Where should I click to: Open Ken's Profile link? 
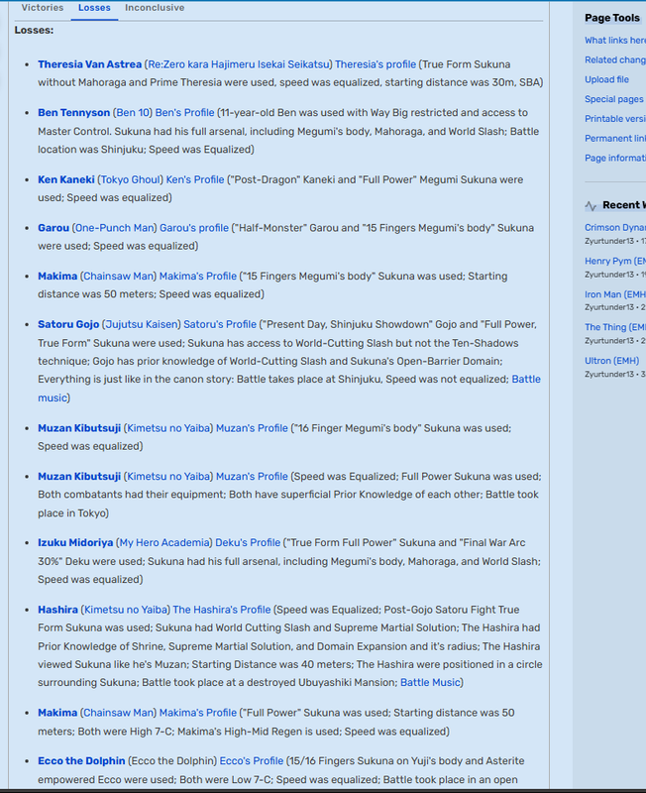point(195,179)
